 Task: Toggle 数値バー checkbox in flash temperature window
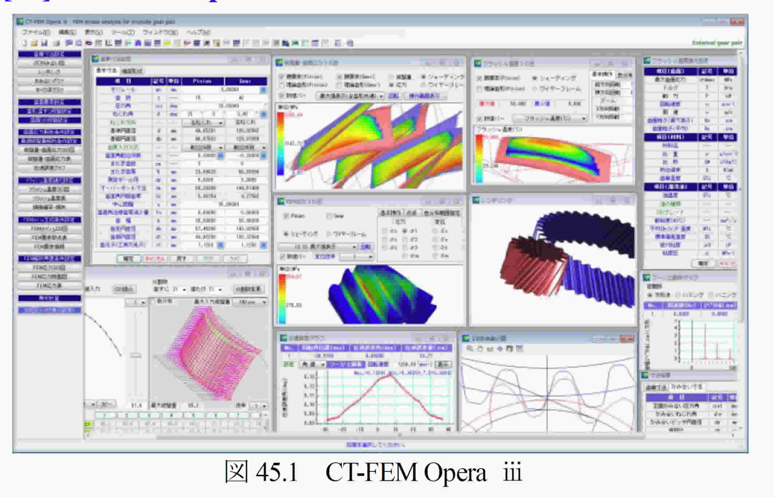click(x=479, y=119)
